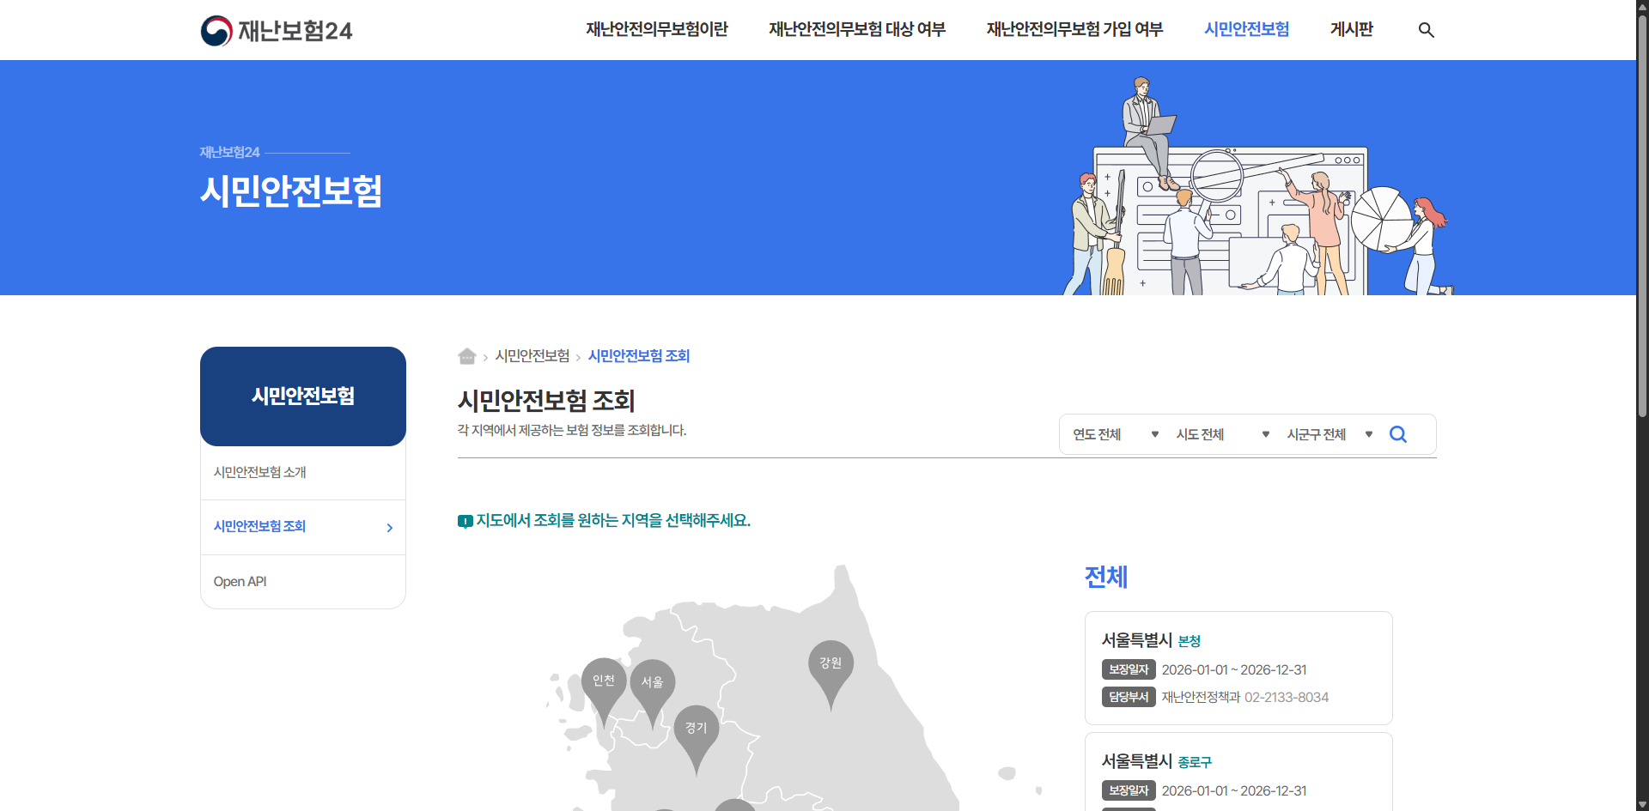The image size is (1649, 811).
Task: Open 재난안전의무보험 대상 여부 in the navigation
Action: [856, 29]
